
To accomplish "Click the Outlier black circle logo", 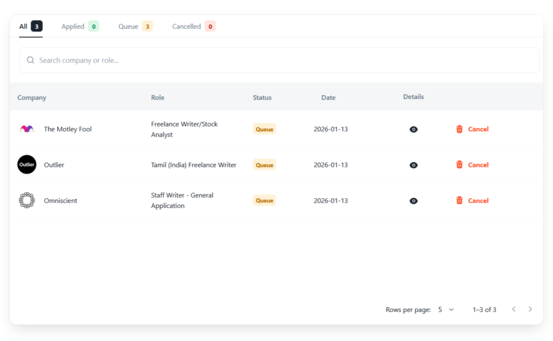I will click(x=26, y=165).
